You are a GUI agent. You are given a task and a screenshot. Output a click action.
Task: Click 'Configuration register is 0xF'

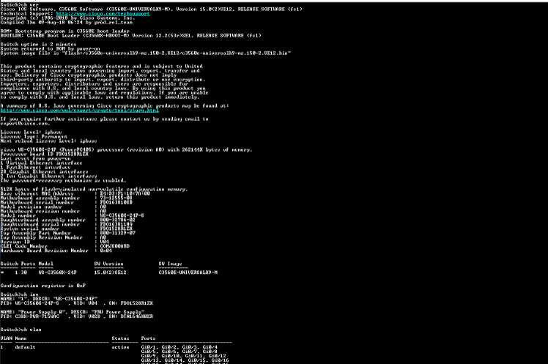click(43, 286)
